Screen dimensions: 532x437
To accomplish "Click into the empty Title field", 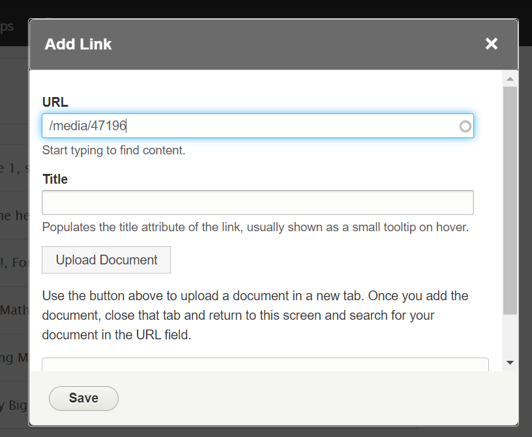I will point(258,203).
